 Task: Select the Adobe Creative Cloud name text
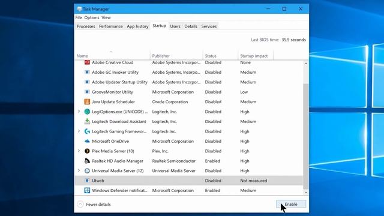[x=112, y=62]
